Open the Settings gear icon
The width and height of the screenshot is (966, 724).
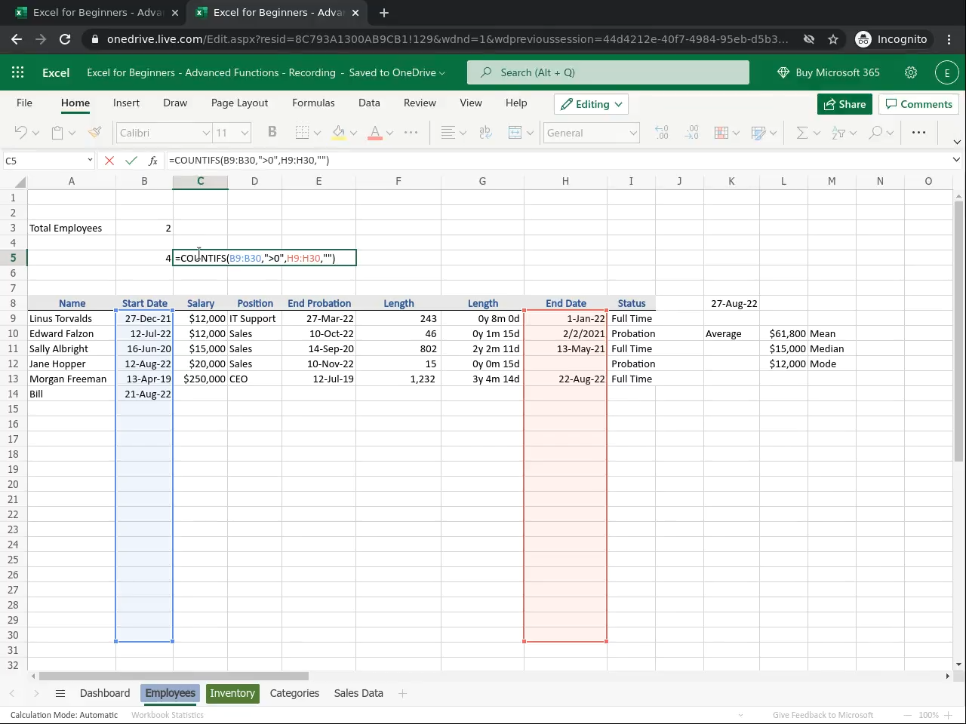click(911, 72)
